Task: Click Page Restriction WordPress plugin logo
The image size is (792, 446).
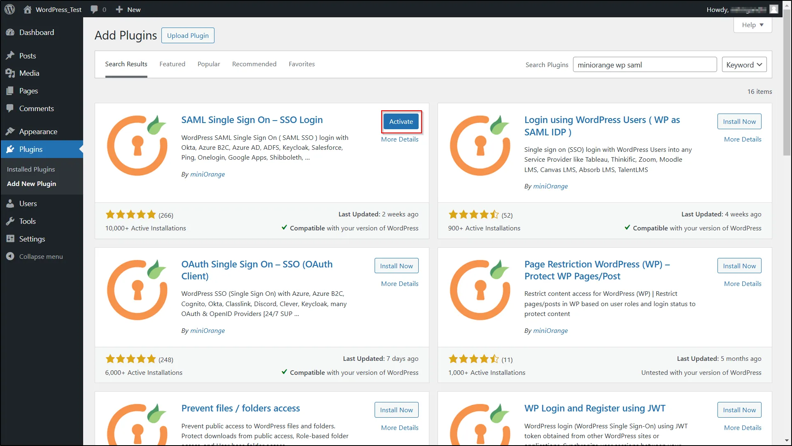Action: click(480, 290)
